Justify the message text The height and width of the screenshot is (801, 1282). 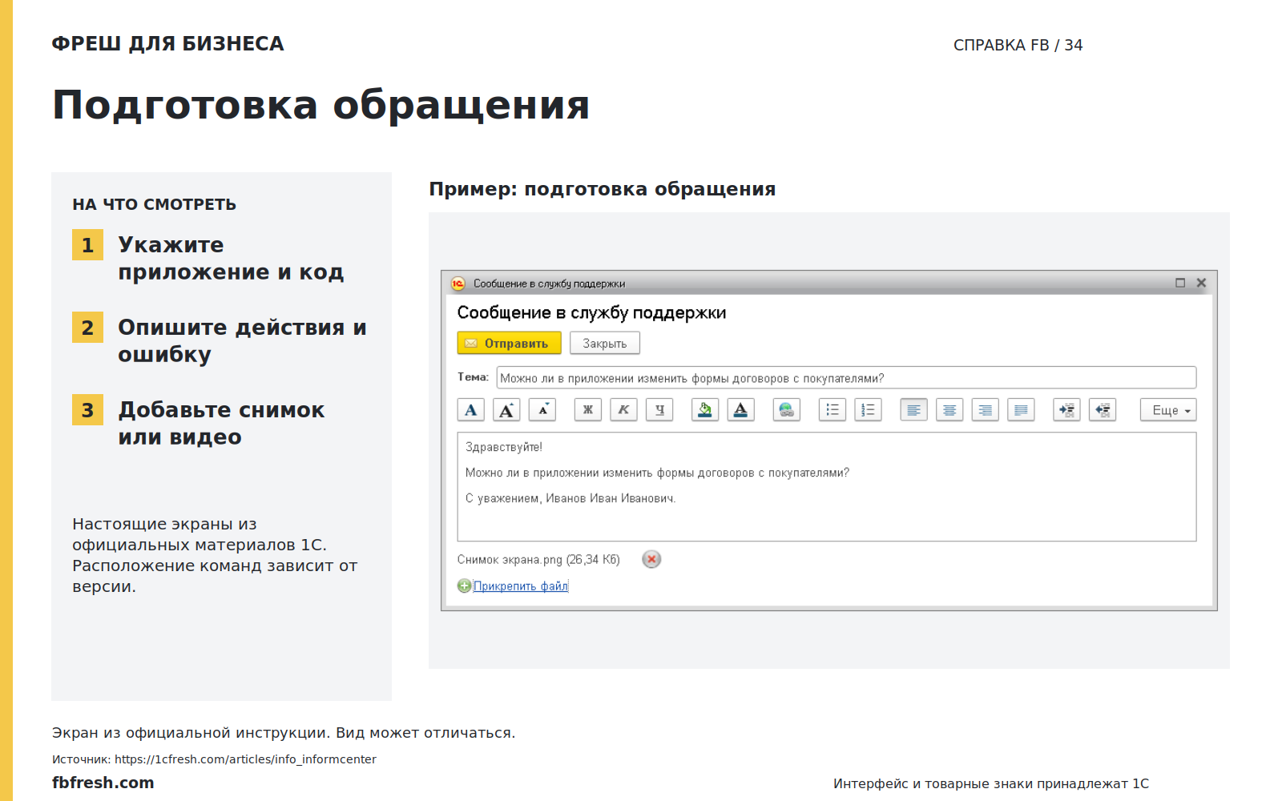[1021, 410]
